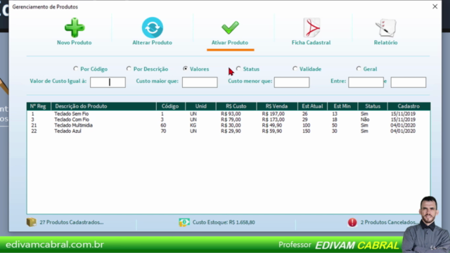Image resolution: width=450 pixels, height=253 pixels.
Task: Click the Cadastro column header
Action: click(409, 106)
